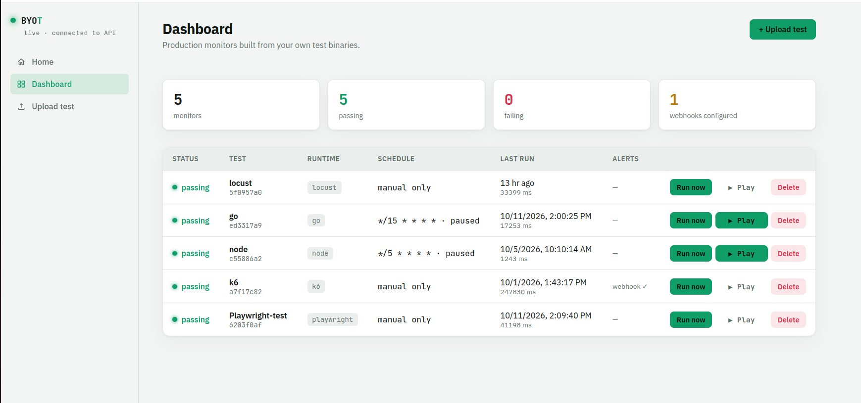Click the 1 webhooks configured card
This screenshot has width=861, height=403.
pos(737,105)
